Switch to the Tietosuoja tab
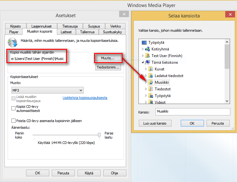This screenshot has width=237, height=182. point(70,26)
